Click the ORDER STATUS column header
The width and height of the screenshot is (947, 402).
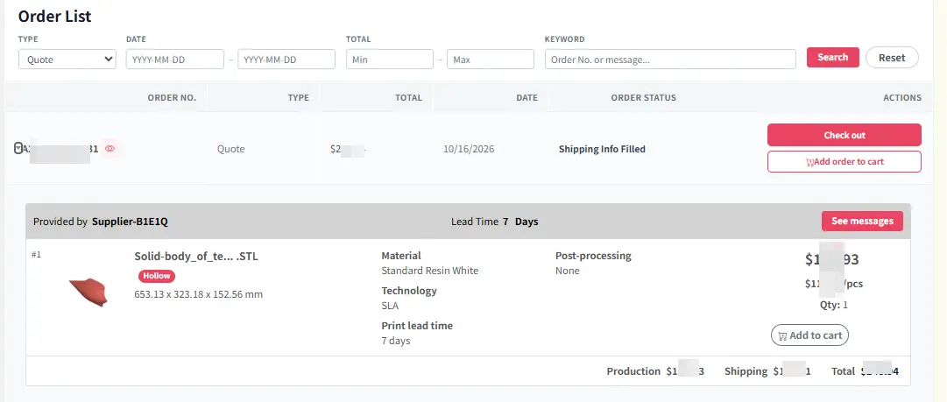[644, 98]
